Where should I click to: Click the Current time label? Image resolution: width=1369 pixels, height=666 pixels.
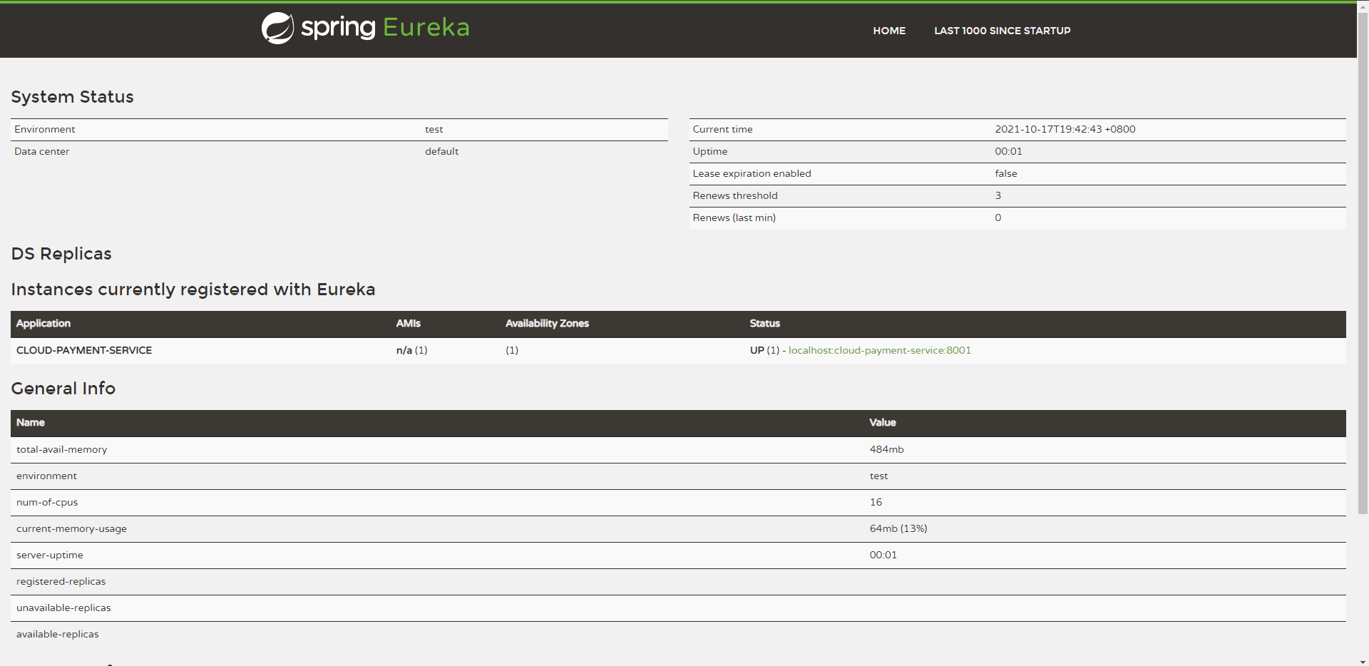pos(723,129)
